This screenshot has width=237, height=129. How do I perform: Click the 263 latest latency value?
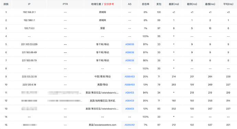tap(174, 85)
